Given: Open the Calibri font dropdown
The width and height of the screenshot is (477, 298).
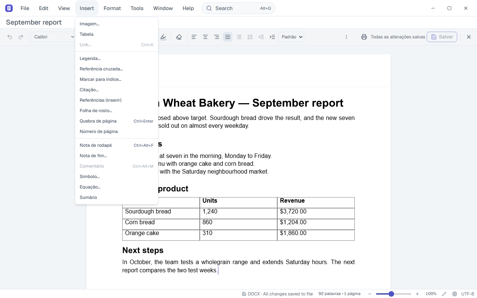Looking at the screenshot, I should (54, 37).
